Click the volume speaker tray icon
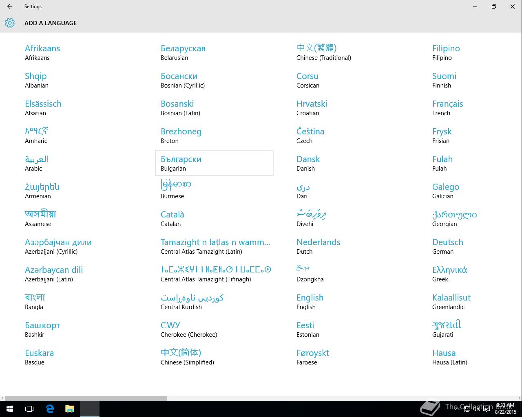Image resolution: width=522 pixels, height=417 pixels. click(x=476, y=409)
